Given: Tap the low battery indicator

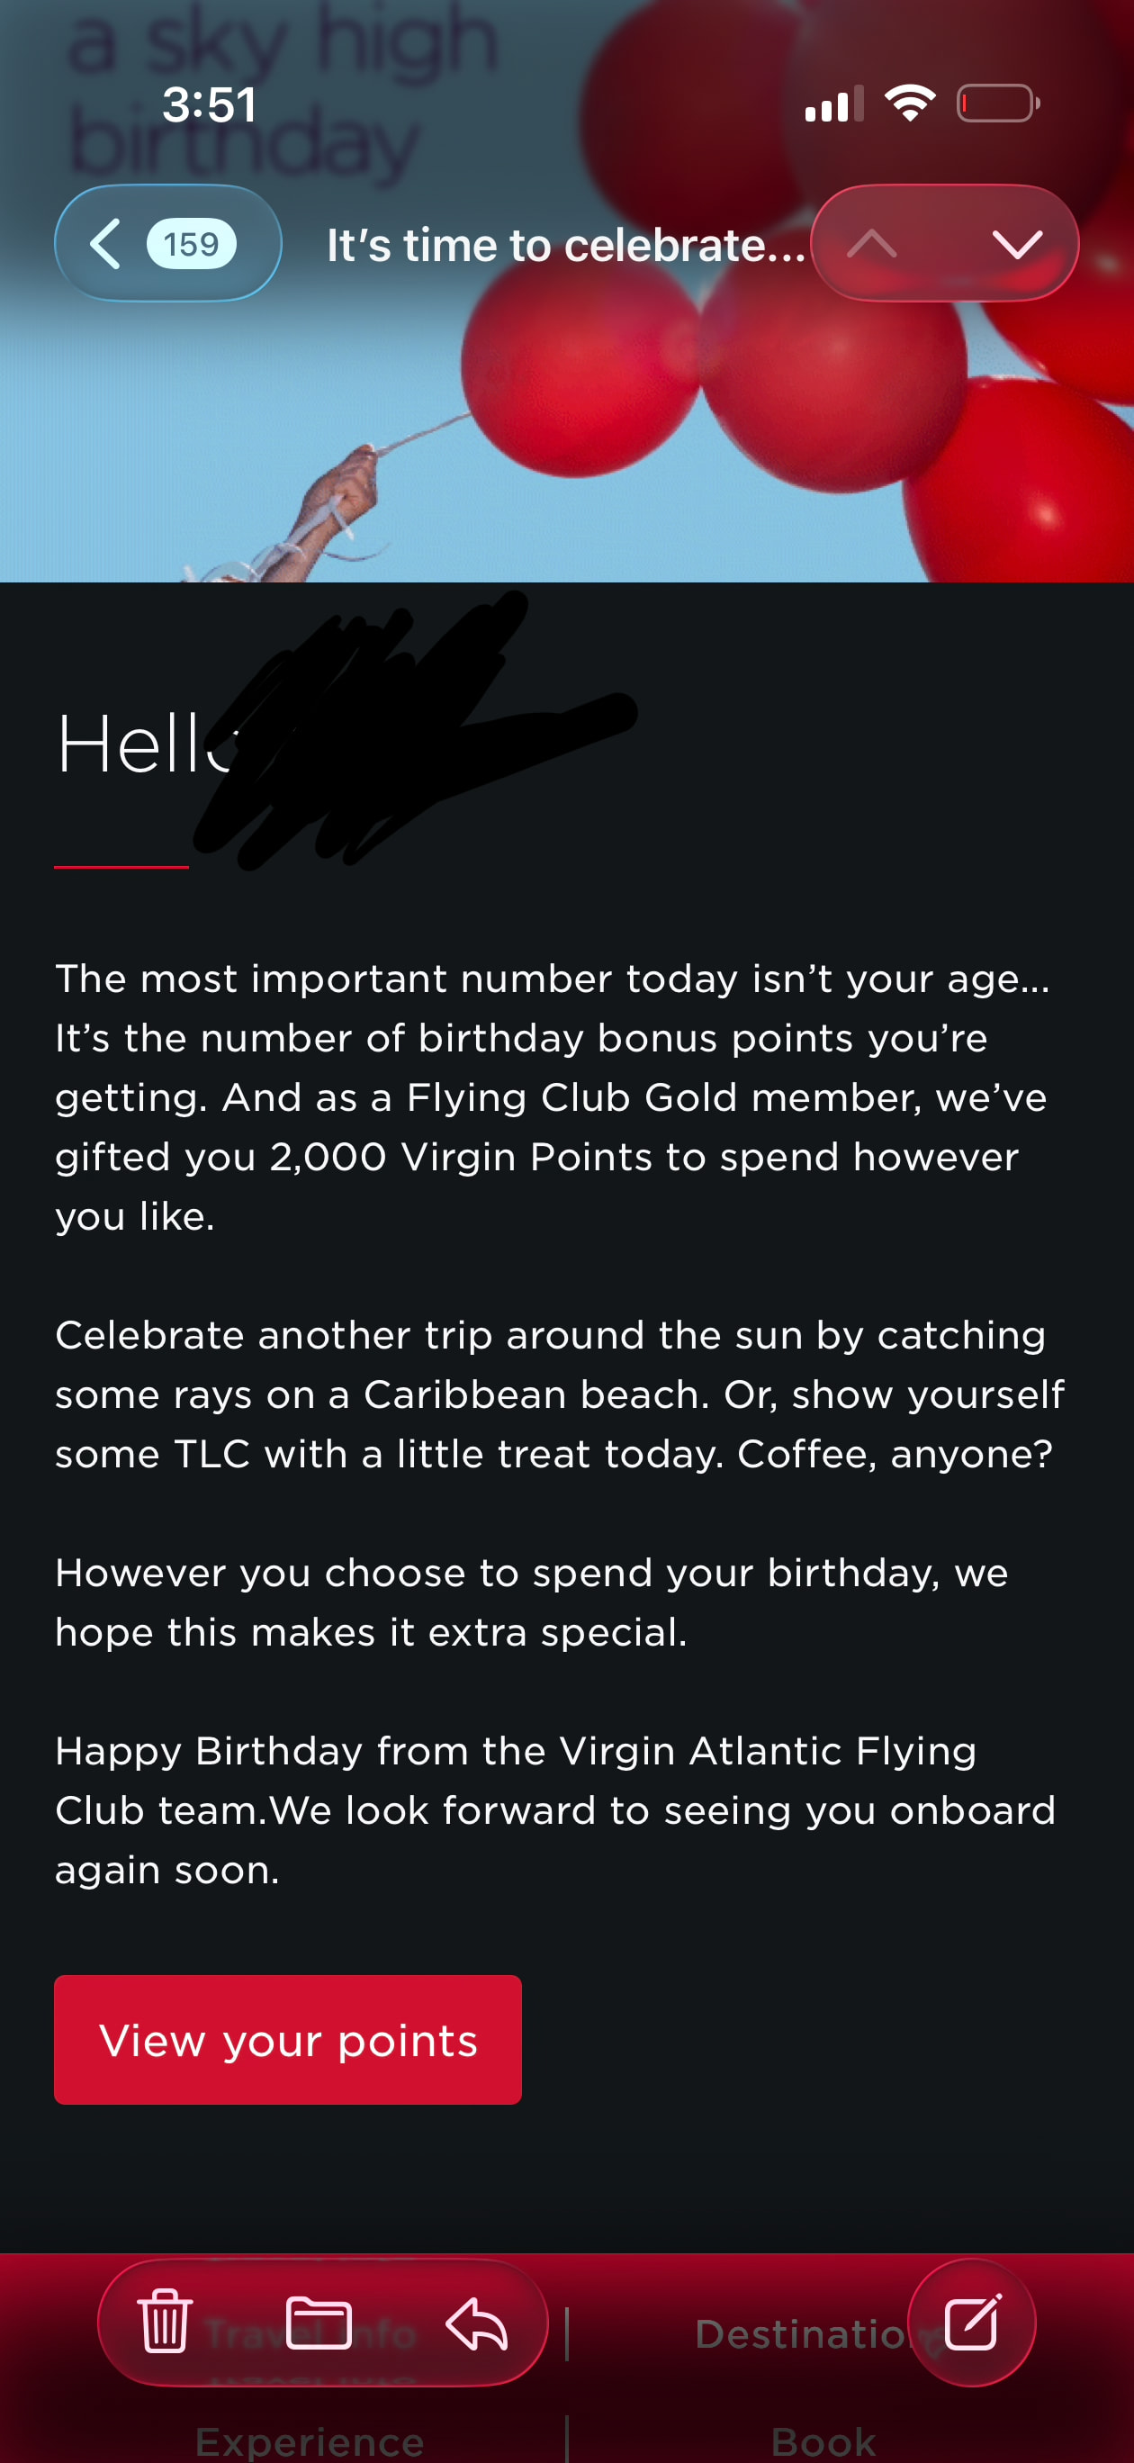Looking at the screenshot, I should coord(997,104).
